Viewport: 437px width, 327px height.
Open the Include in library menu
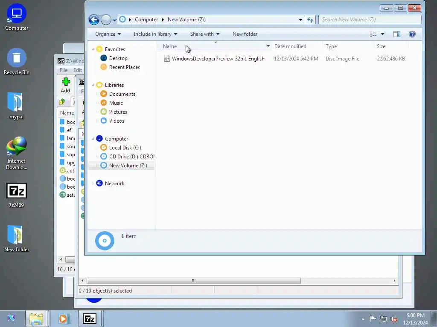[x=155, y=34]
